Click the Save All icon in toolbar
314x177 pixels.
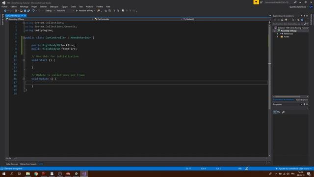click(x=28, y=11)
